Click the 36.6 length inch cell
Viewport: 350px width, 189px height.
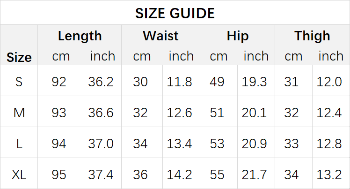pyautogui.click(x=101, y=113)
